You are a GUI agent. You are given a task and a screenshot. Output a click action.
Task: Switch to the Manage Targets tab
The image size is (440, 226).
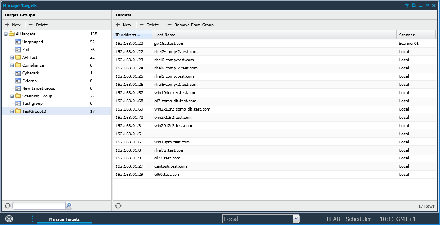[x=64, y=219]
